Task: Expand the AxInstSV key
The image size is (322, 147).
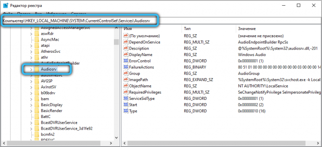Action: [x=31, y=87]
